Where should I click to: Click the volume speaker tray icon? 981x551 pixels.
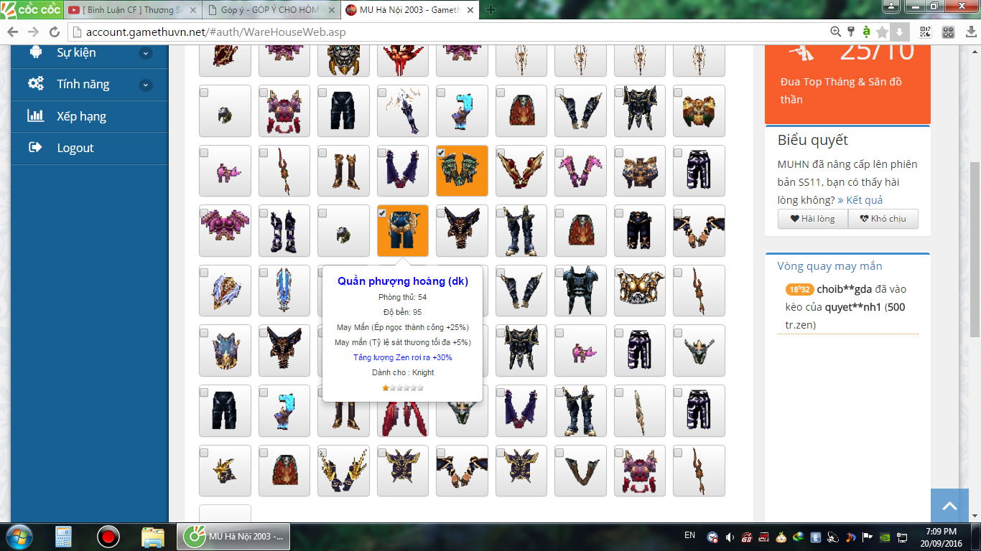coord(730,537)
